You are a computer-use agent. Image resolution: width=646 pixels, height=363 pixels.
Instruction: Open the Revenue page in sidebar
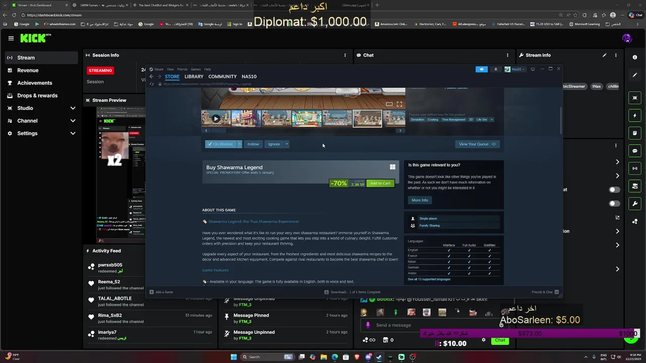pyautogui.click(x=41, y=70)
